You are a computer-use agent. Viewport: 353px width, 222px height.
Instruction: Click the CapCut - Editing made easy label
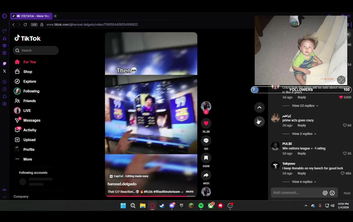[x=129, y=176]
